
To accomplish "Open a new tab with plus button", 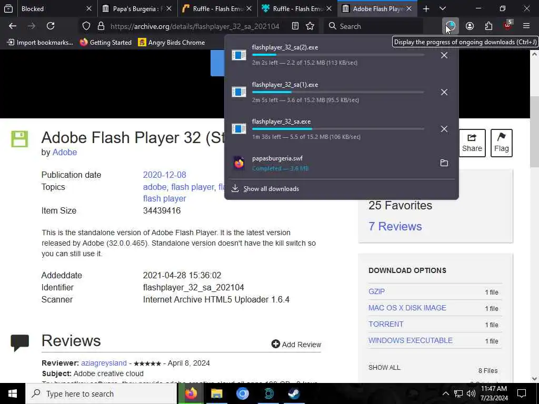I will (426, 8).
